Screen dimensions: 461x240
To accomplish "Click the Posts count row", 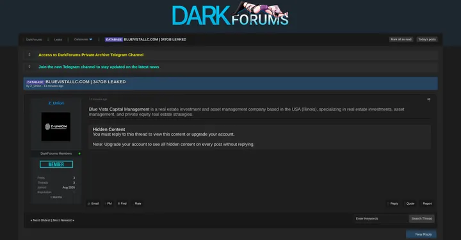I will point(56,178).
